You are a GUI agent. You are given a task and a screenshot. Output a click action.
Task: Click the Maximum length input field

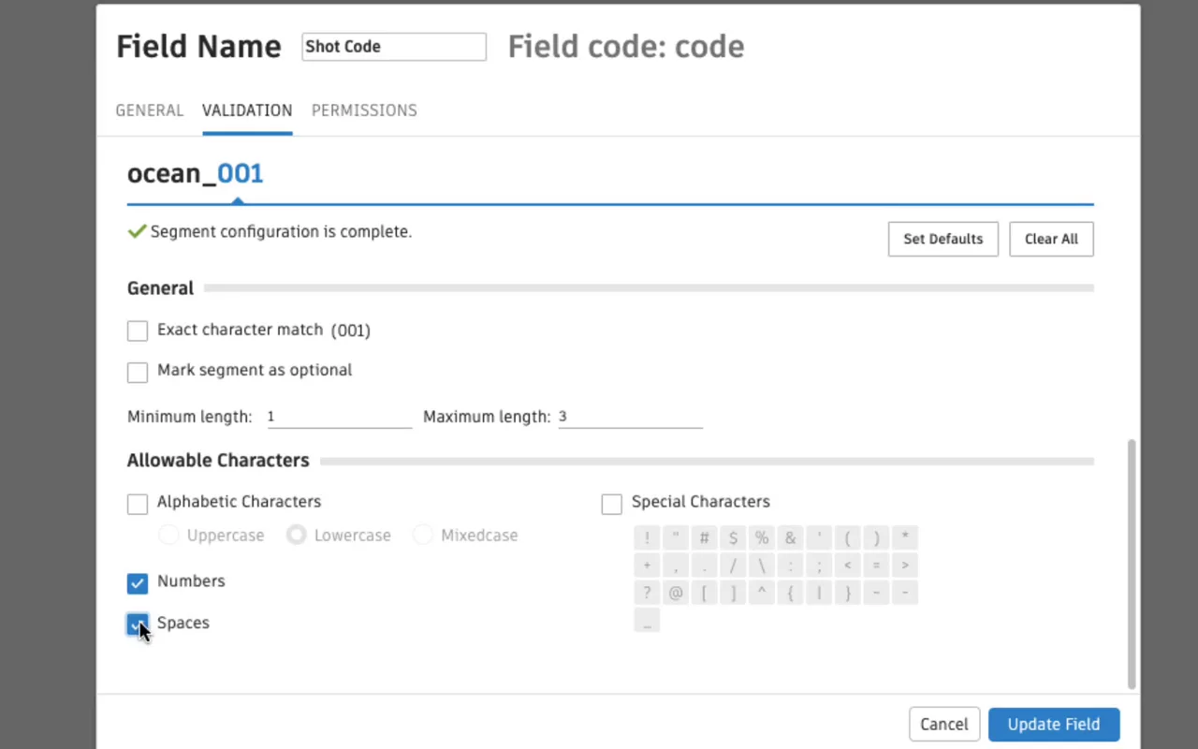tap(630, 417)
